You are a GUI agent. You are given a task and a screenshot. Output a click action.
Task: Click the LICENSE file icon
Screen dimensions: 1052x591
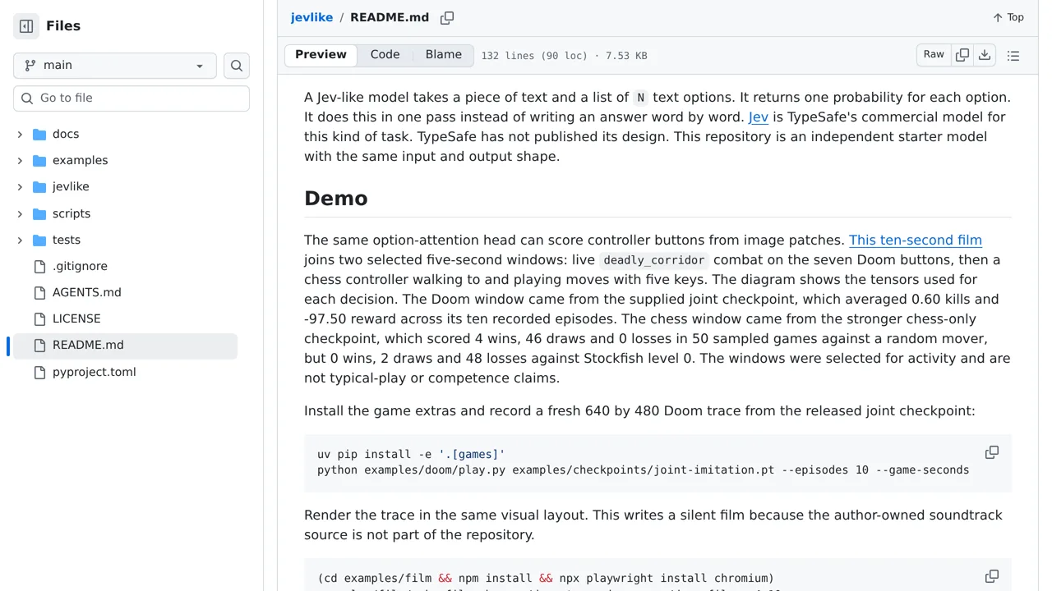coord(39,318)
